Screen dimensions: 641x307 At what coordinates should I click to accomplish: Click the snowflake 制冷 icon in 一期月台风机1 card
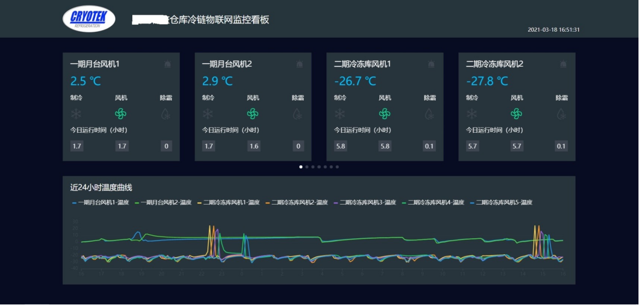76,114
